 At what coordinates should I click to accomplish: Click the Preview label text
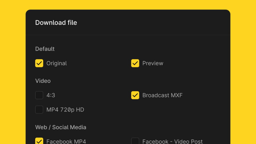(153, 63)
